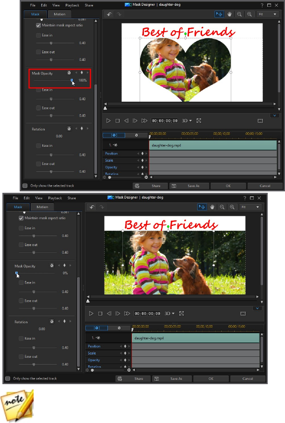
Task: Add Mask Opacity keyframe diamond in 100% window
Action: 82,72
